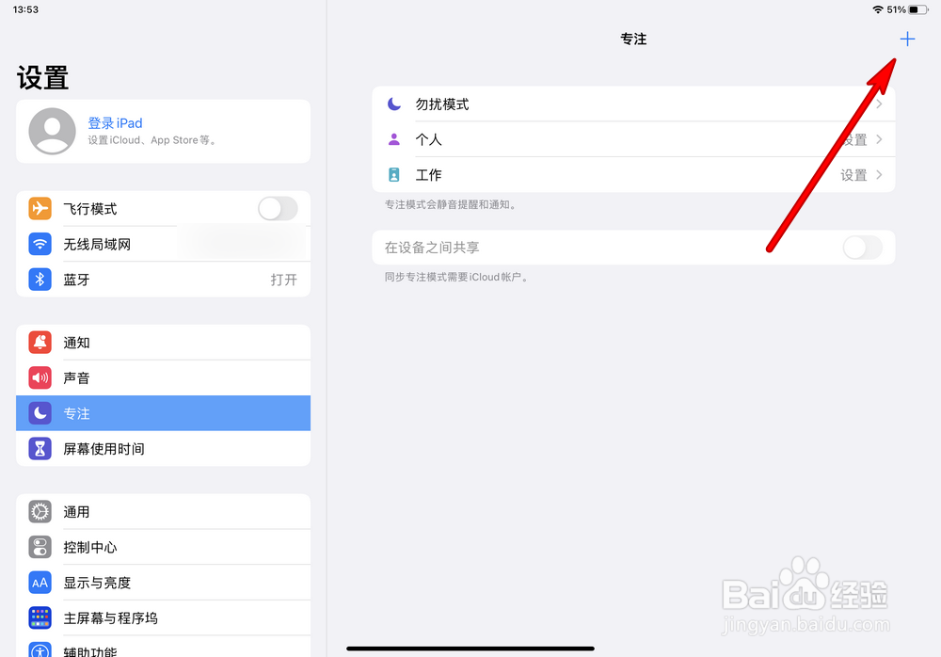Image resolution: width=941 pixels, height=657 pixels.
Task: Open 控制中心 settings
Action: click(x=163, y=547)
